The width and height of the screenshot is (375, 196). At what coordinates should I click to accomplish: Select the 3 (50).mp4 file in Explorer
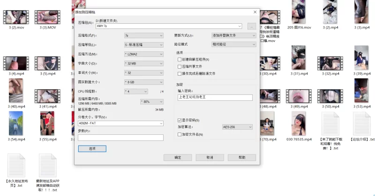330,96
